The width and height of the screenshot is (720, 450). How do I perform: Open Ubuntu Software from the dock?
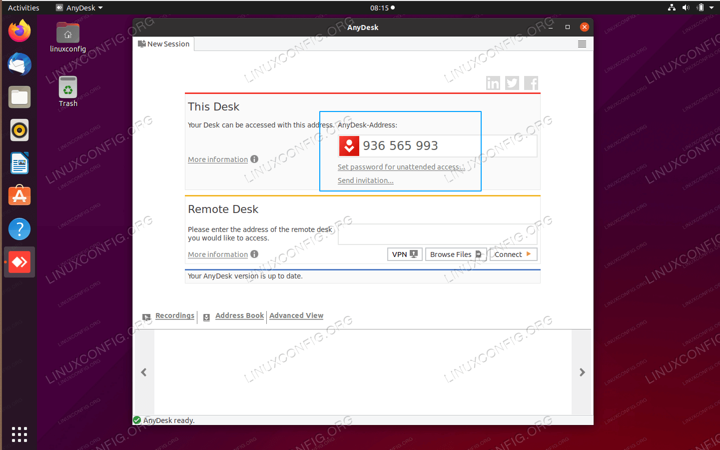[x=19, y=196]
